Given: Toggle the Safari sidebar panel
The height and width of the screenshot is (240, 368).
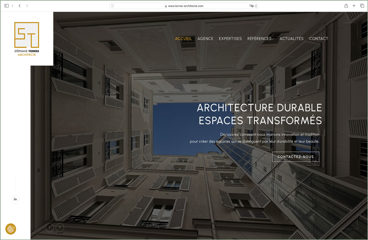Looking at the screenshot, I should (x=7, y=6).
